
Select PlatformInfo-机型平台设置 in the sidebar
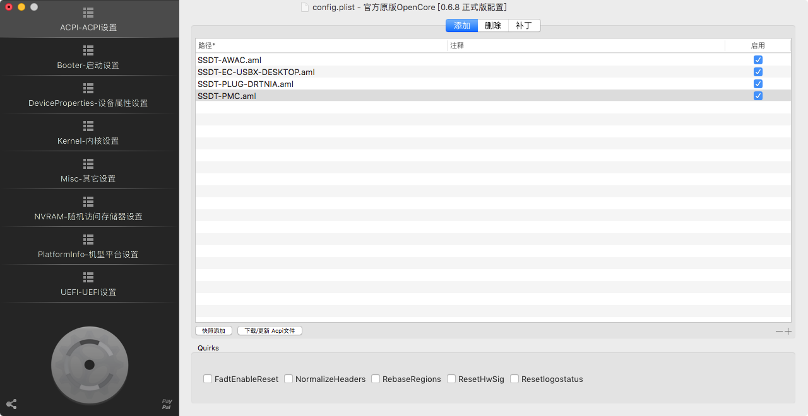click(x=88, y=255)
